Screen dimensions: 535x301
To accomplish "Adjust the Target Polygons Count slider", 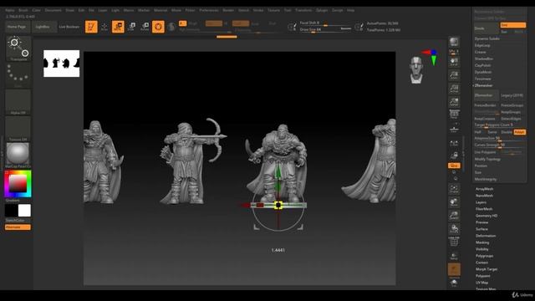I will tap(500, 125).
